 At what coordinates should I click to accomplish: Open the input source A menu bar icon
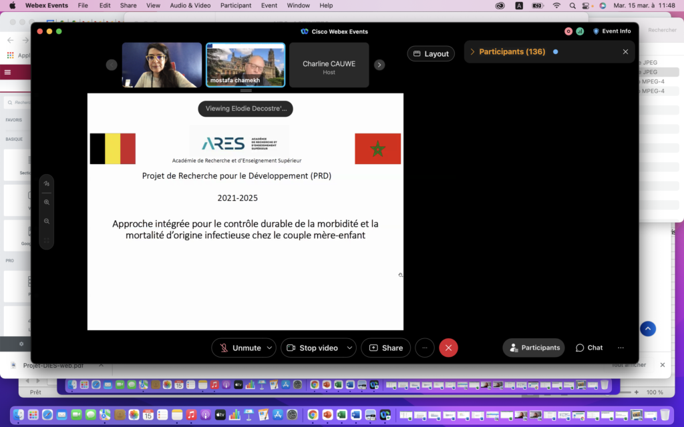click(519, 5)
